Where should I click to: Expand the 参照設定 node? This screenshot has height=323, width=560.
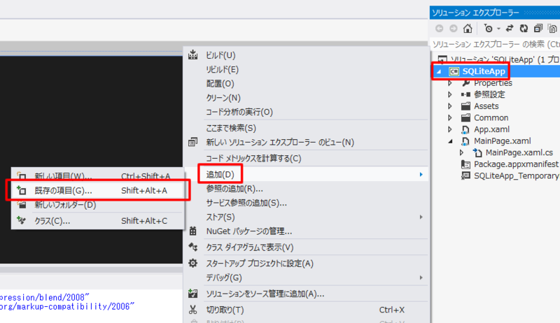pyautogui.click(x=450, y=94)
